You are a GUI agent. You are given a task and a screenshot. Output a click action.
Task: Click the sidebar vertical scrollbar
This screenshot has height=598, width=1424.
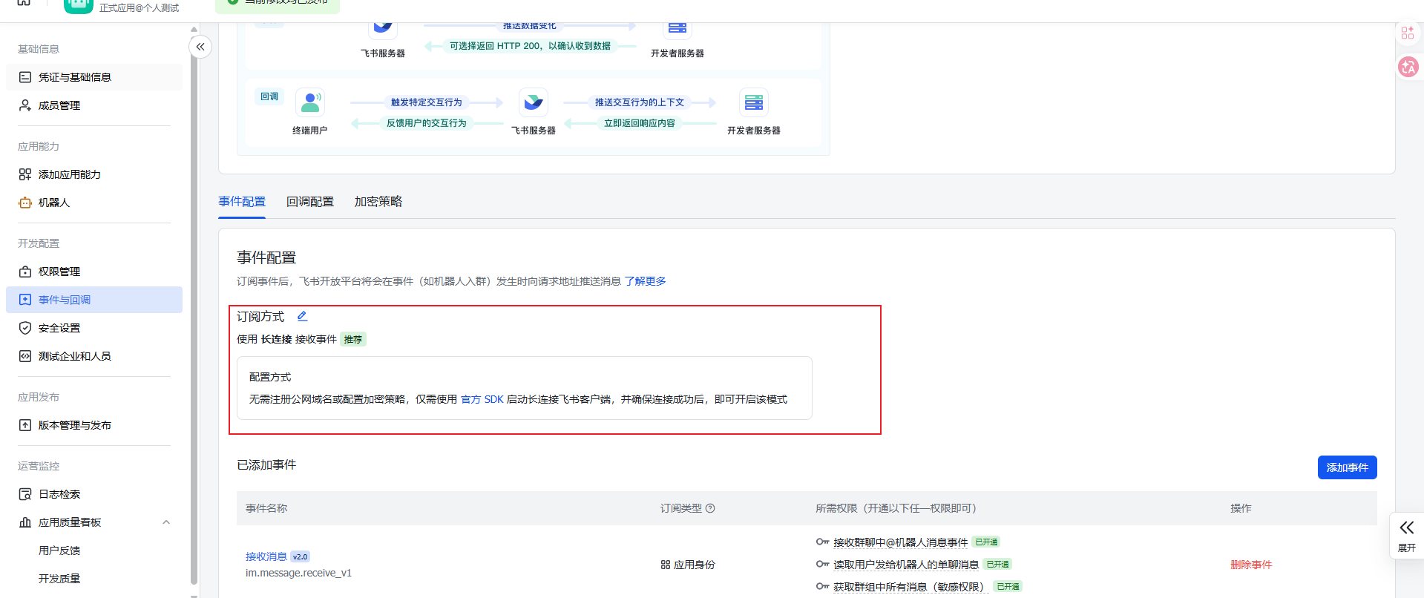(194, 297)
